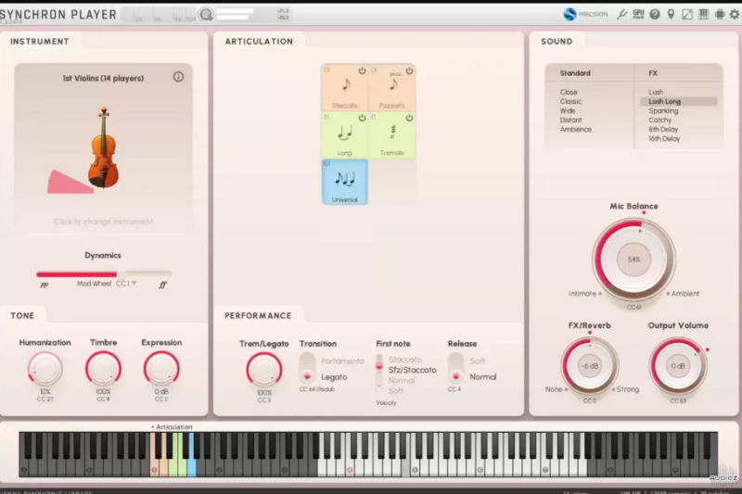Open the instrument info icon
Viewport: 742px width, 494px height.
point(178,77)
